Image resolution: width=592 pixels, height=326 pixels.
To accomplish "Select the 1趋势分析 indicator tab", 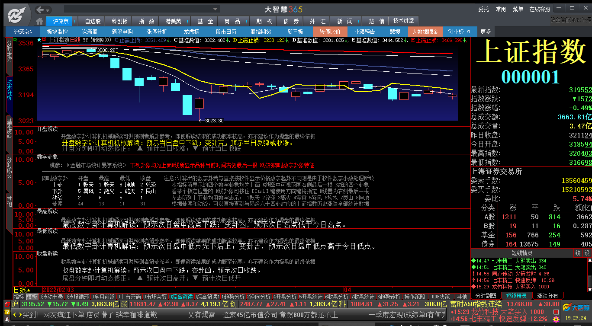I will 234,297.
